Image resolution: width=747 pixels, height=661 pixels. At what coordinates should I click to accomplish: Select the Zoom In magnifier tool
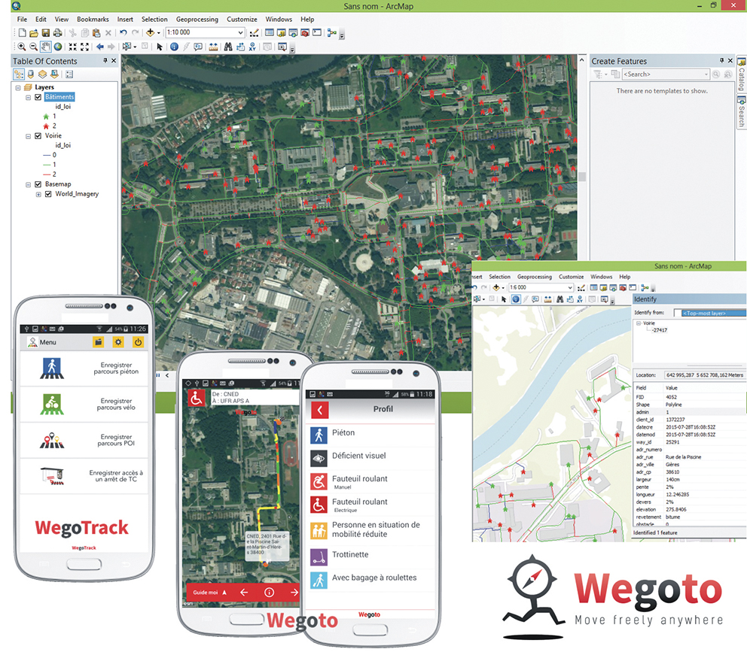[x=22, y=47]
